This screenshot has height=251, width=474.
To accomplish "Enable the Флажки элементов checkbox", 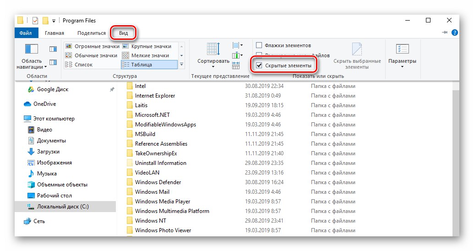I will (x=259, y=45).
